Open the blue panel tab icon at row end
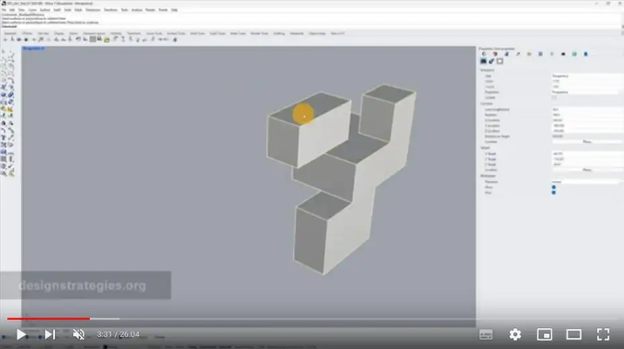This screenshot has width=624, height=349. (586, 54)
